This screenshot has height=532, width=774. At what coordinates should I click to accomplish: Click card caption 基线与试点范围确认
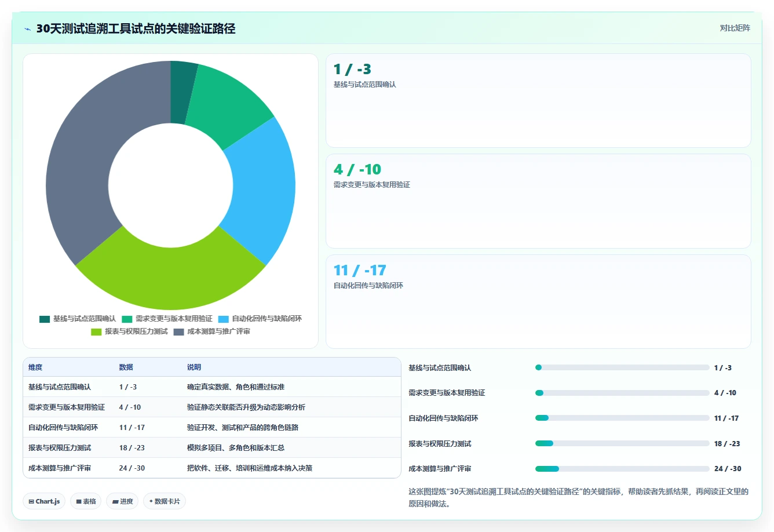[x=364, y=85]
